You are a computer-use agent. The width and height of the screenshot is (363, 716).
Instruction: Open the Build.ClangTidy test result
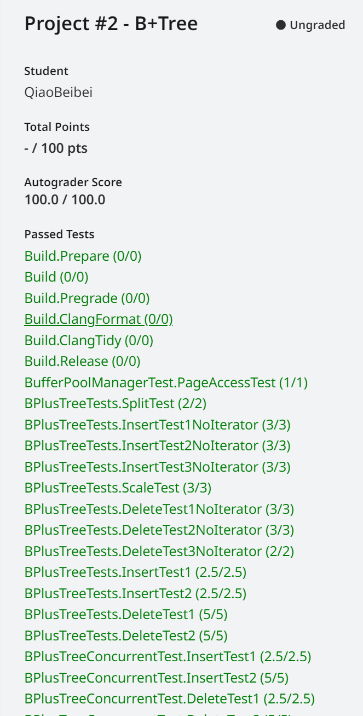89,340
